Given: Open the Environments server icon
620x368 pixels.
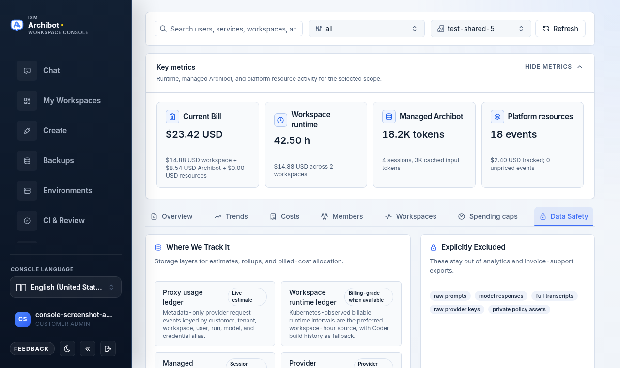Looking at the screenshot, I should coord(27,191).
